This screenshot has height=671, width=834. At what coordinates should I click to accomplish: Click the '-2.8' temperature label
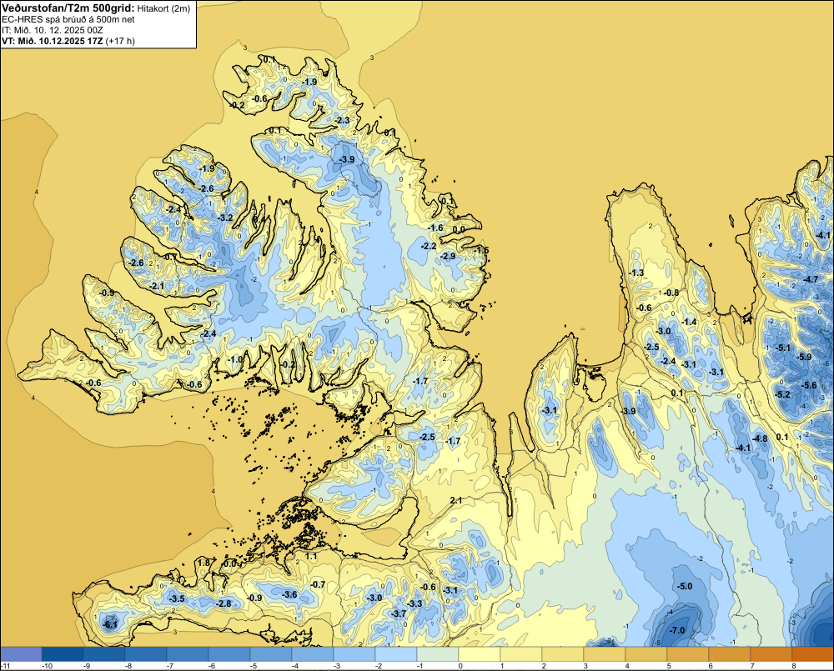(224, 604)
